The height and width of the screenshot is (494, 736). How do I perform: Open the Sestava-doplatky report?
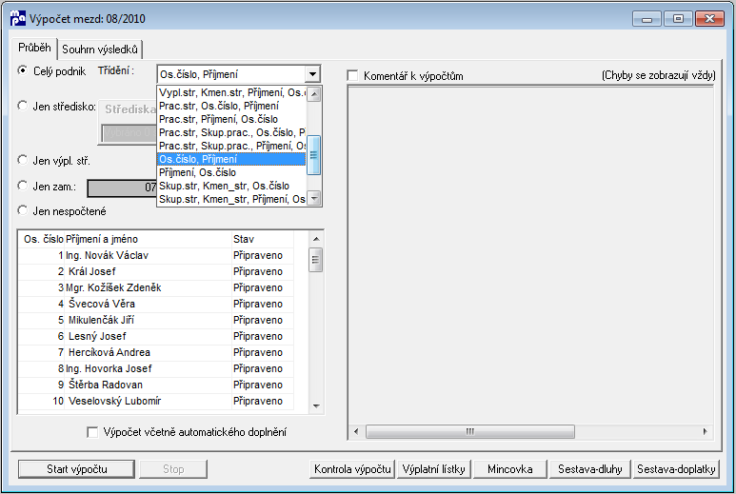point(676,469)
